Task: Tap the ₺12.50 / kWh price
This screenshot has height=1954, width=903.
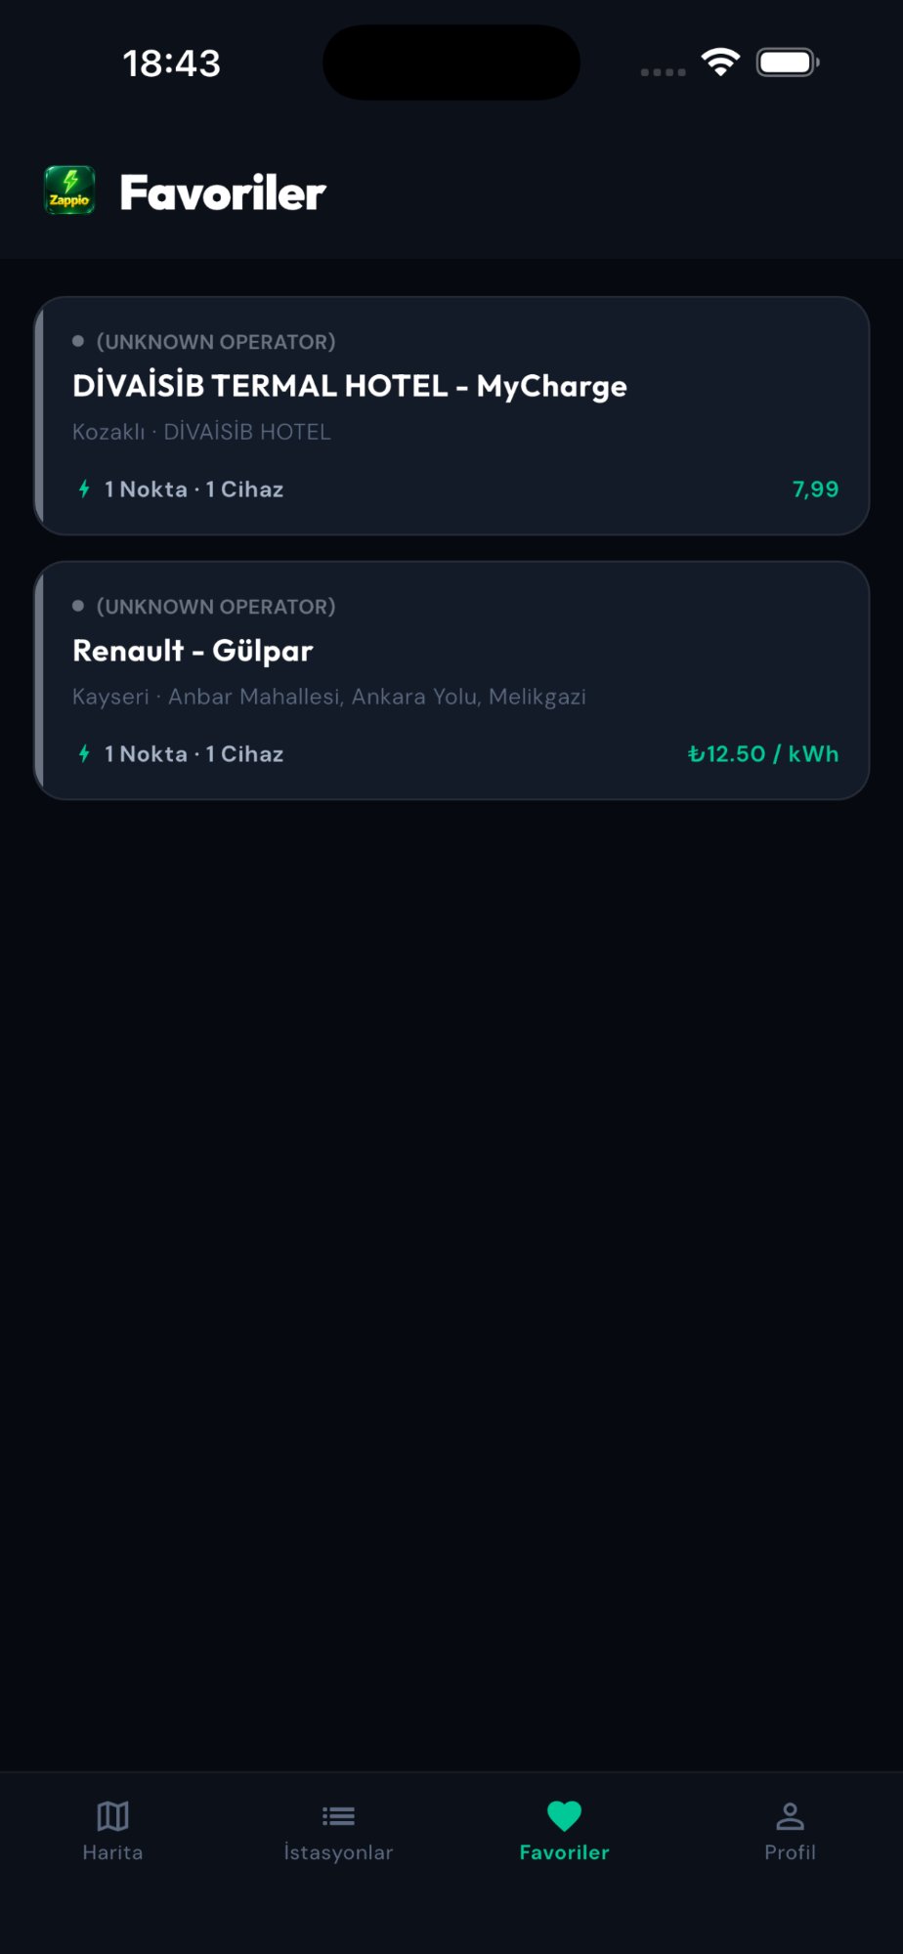Action: (x=762, y=753)
